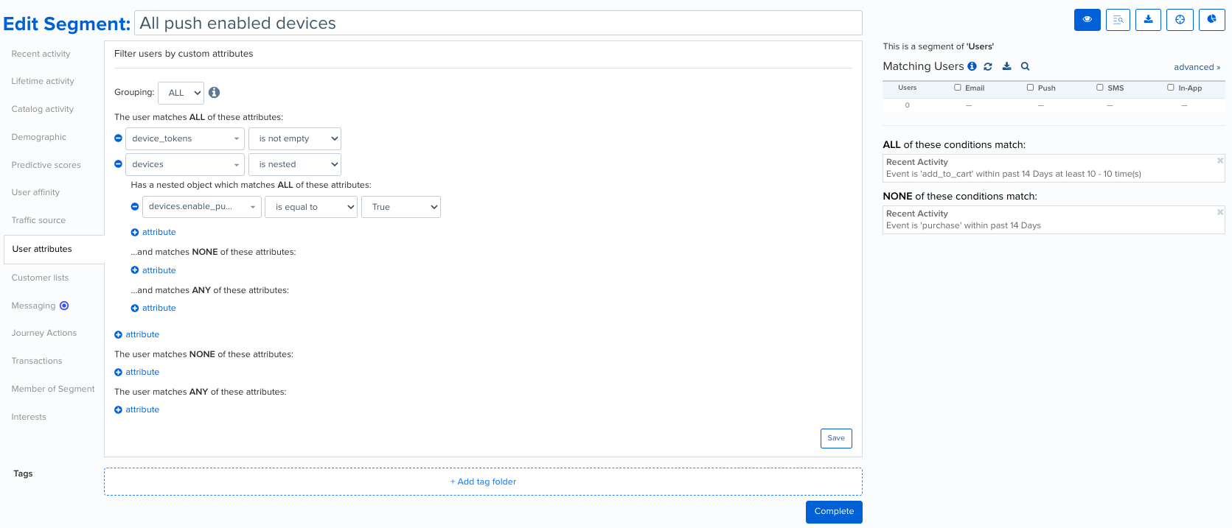
Task: Open the Journey Actions tab
Action: (x=44, y=333)
